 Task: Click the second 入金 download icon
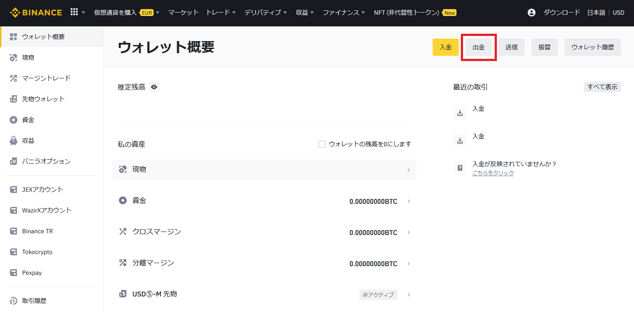click(x=460, y=141)
